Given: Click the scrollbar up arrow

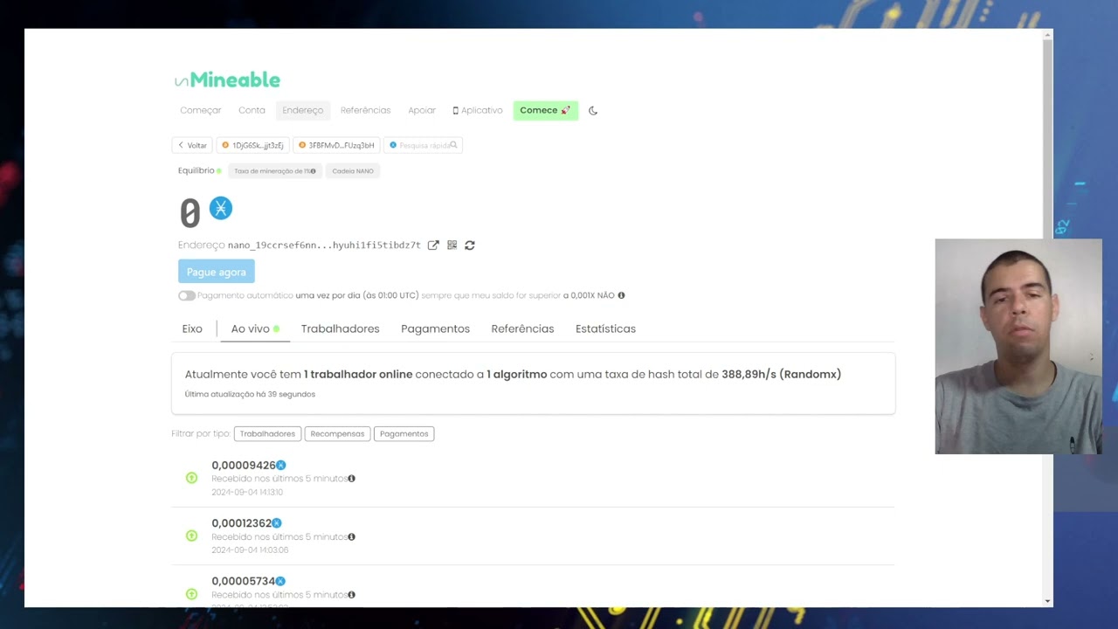Looking at the screenshot, I should [1047, 35].
